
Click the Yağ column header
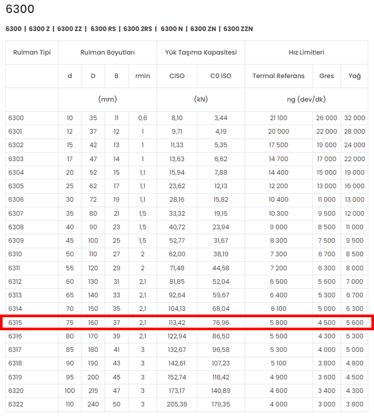355,76
